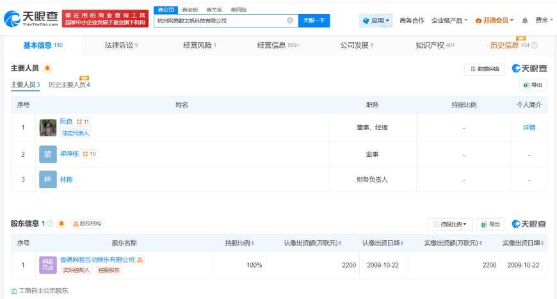Open 阮良's profile photo
This screenshot has height=299, width=557.
(x=48, y=128)
